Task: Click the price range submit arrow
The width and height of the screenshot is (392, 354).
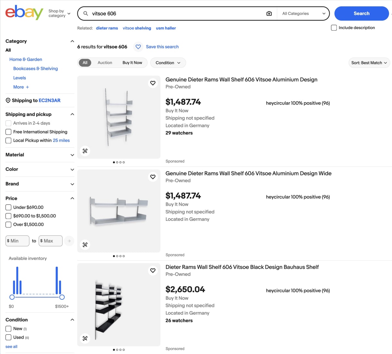Action: pos(69,241)
